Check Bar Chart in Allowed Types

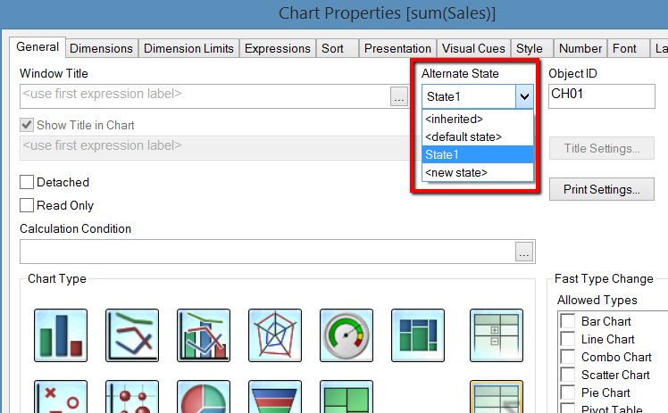click(x=567, y=321)
